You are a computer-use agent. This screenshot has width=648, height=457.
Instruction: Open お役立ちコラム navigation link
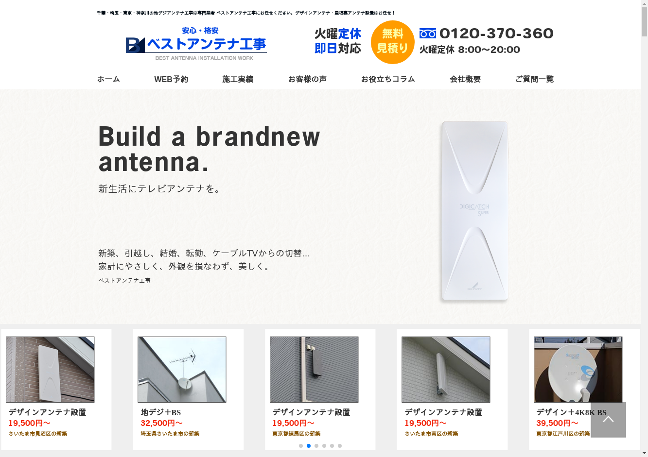[x=388, y=79]
